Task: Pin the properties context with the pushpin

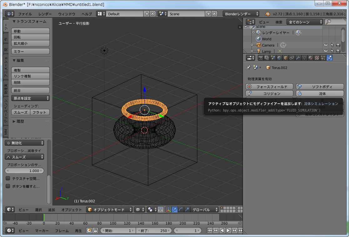Action: click(x=248, y=67)
